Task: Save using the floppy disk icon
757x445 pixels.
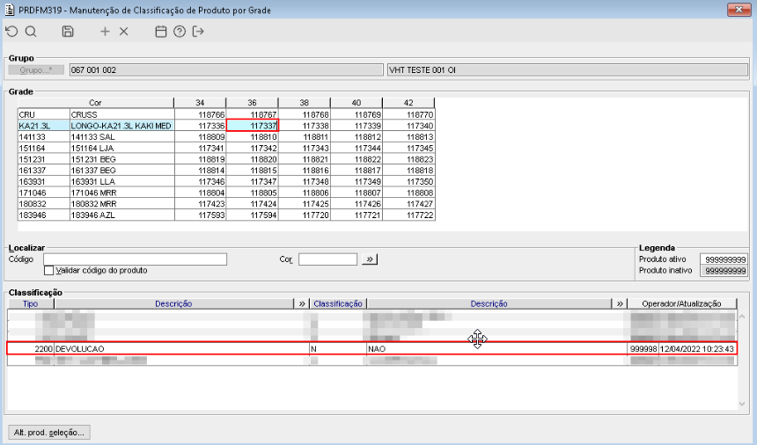Action: (68, 32)
